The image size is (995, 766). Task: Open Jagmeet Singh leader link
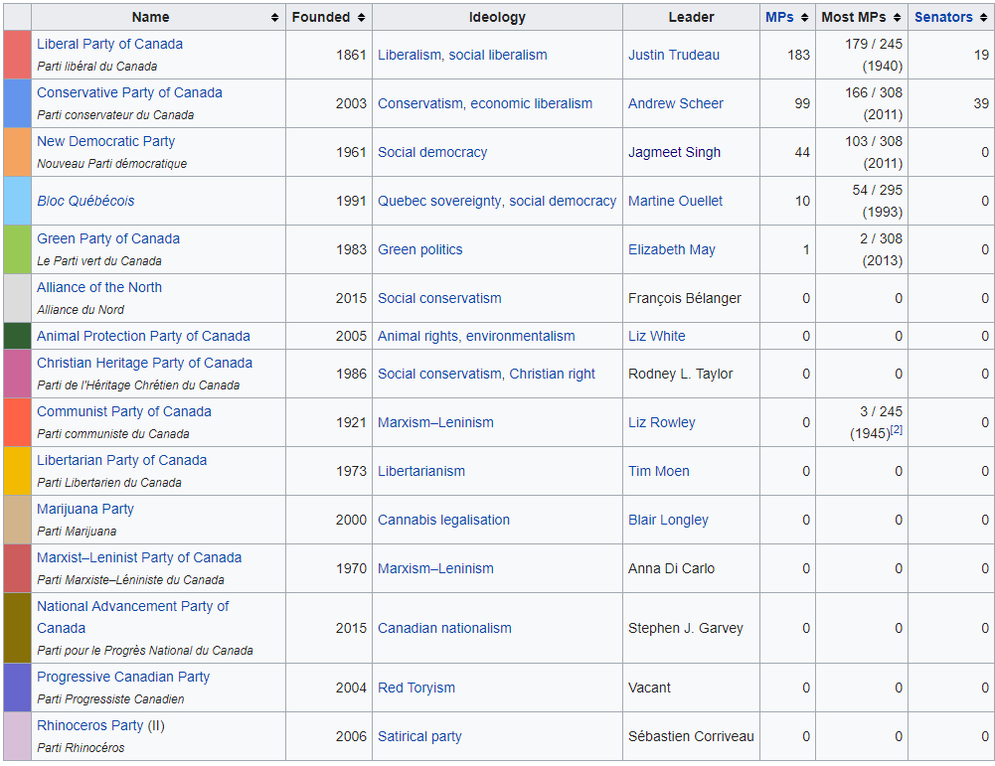(675, 153)
